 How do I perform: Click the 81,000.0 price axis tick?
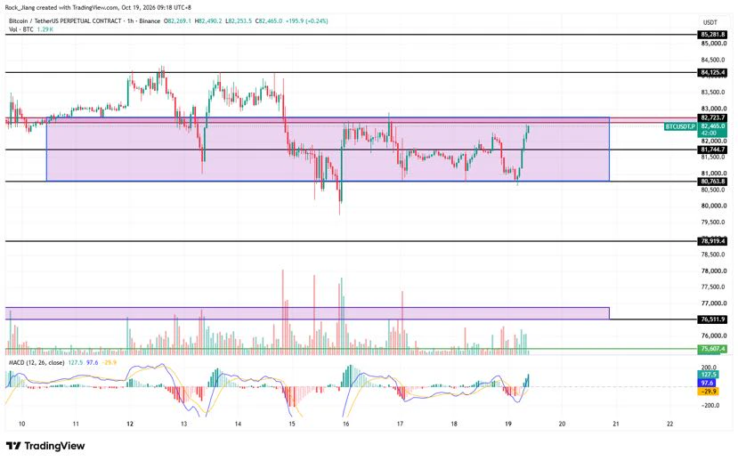[x=714, y=174]
